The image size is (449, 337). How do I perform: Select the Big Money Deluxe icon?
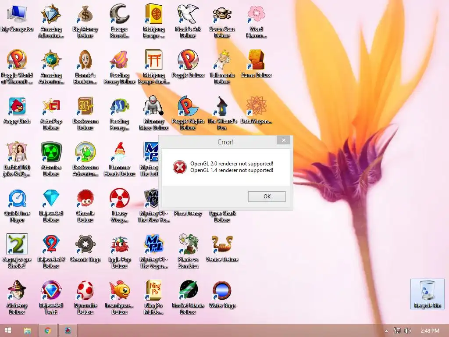(x=86, y=14)
